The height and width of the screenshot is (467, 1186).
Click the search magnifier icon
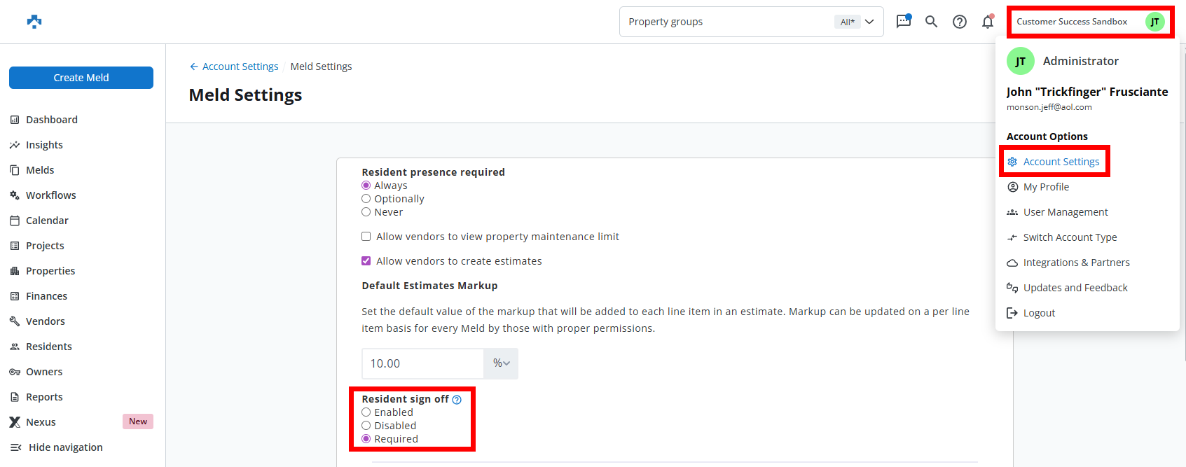(931, 22)
